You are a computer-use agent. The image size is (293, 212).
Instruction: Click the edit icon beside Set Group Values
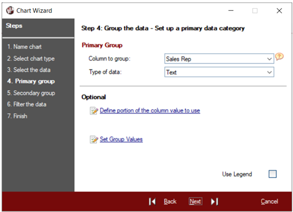point(94,139)
